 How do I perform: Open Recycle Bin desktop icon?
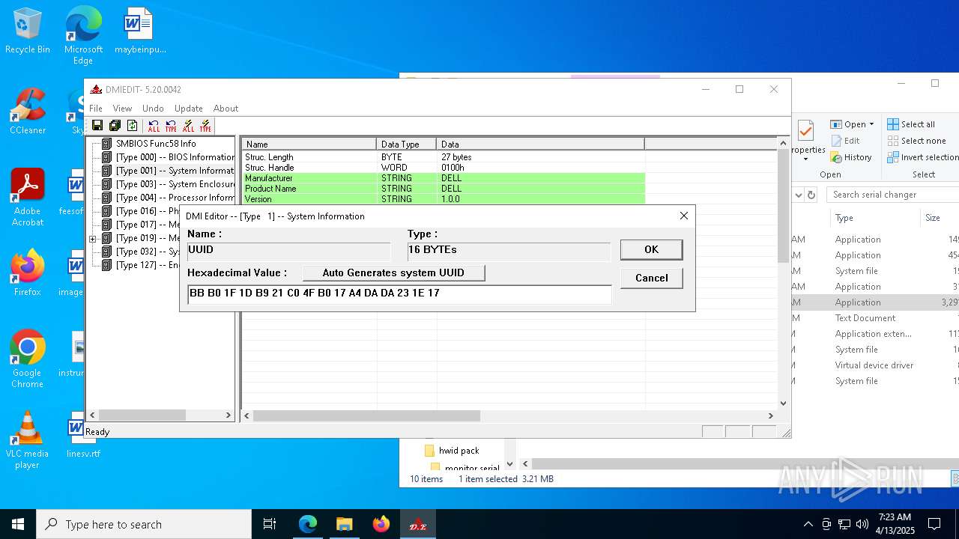coord(28,31)
